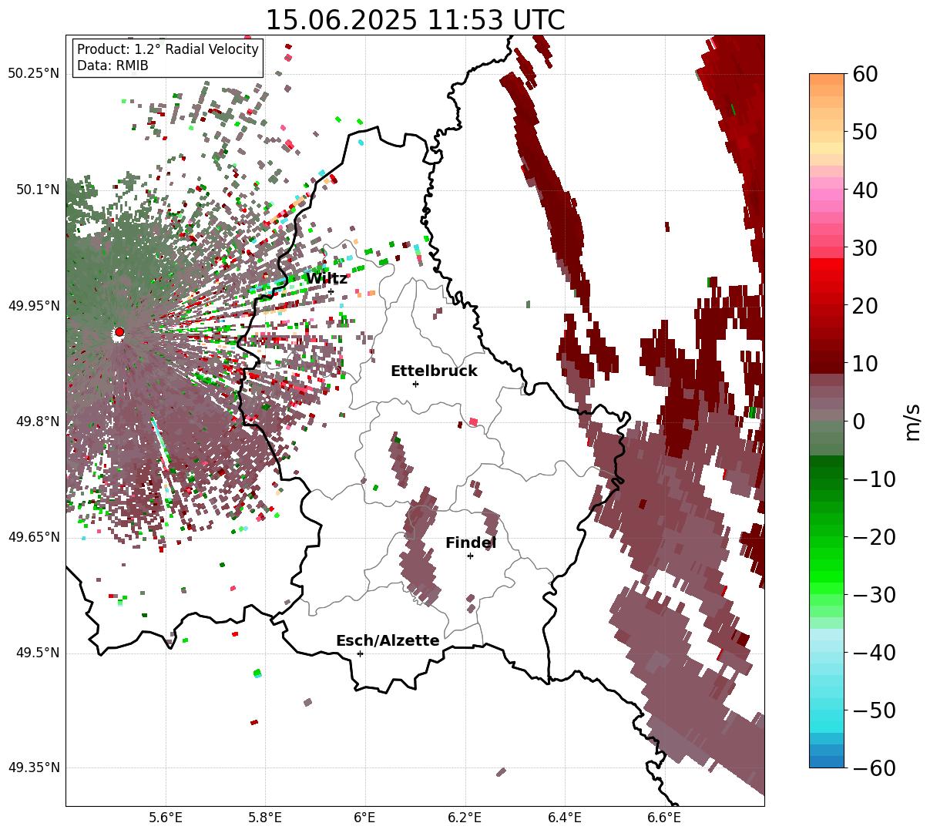Click the m/s colorbar unit label

[x=913, y=421]
